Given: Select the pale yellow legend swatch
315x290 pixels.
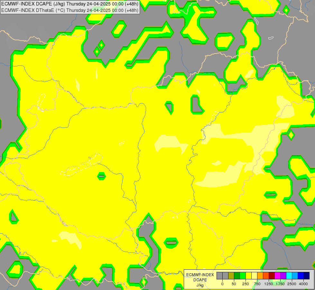Looking at the screenshot, I should pyautogui.click(x=254, y=275).
